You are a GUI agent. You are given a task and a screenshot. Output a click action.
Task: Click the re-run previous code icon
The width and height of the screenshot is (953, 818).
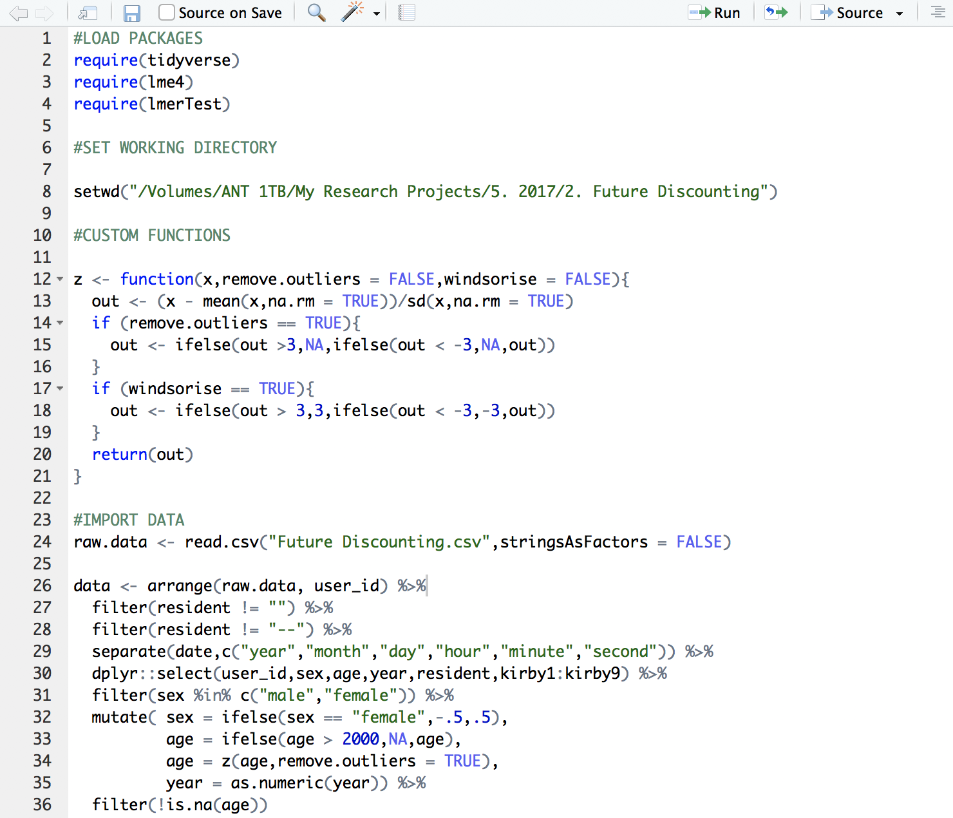pos(777,13)
